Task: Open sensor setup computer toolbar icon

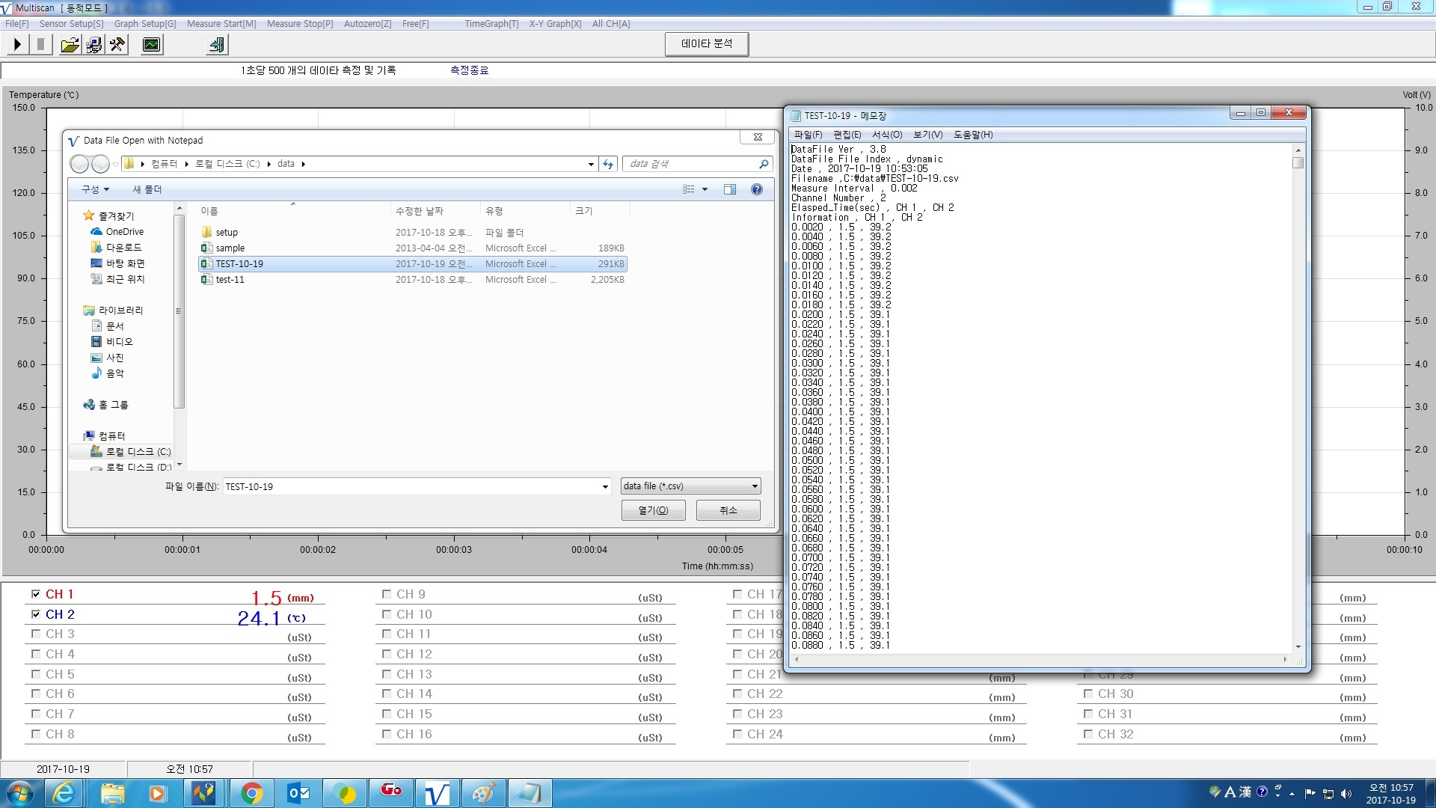Action: [94, 45]
